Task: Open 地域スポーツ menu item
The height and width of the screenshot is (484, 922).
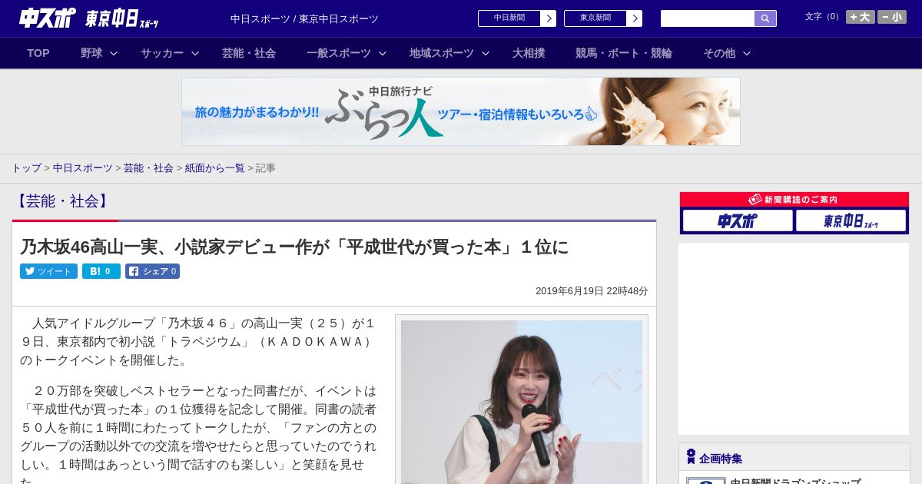Action: tap(442, 53)
